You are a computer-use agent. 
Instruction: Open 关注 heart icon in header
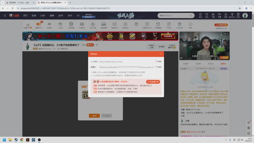point(207,15)
